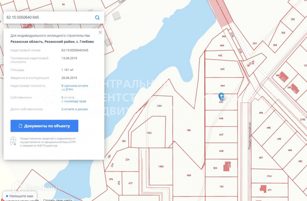
Task: Click the building on parcel 369
Action: 294,89
